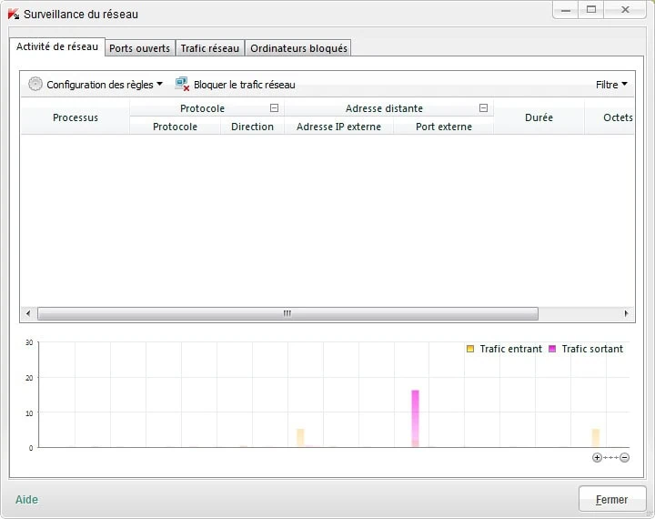This screenshot has height=519, width=655.
Task: Open the Configuration des règles dropdown
Action: click(105, 85)
